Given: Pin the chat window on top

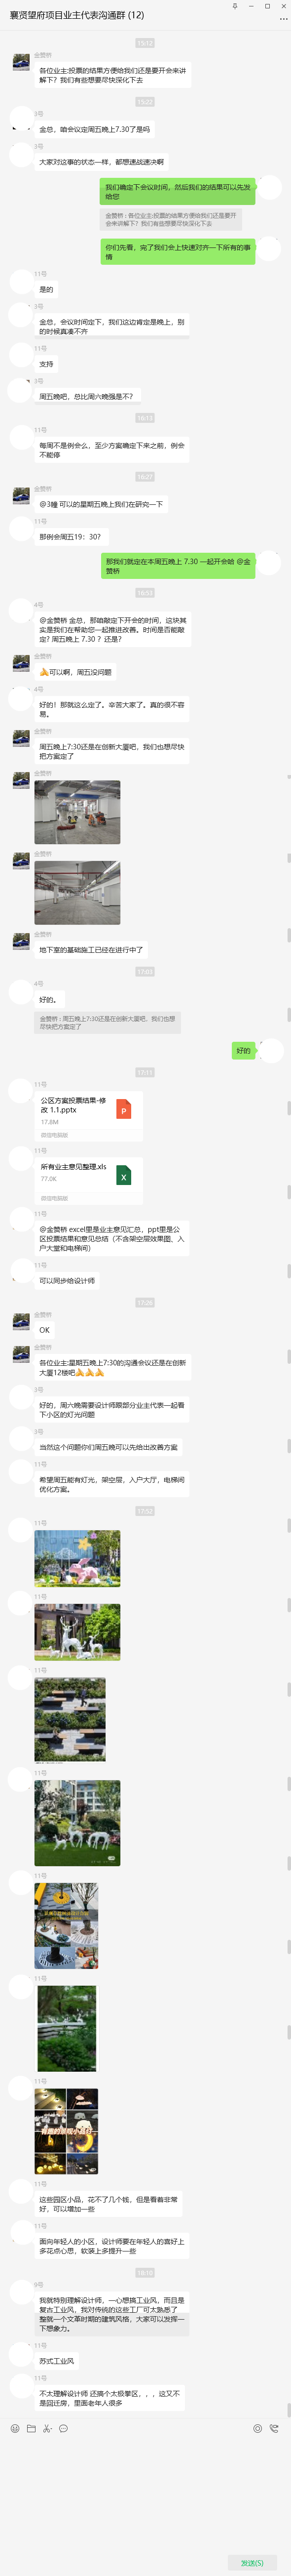Looking at the screenshot, I should click(235, 6).
